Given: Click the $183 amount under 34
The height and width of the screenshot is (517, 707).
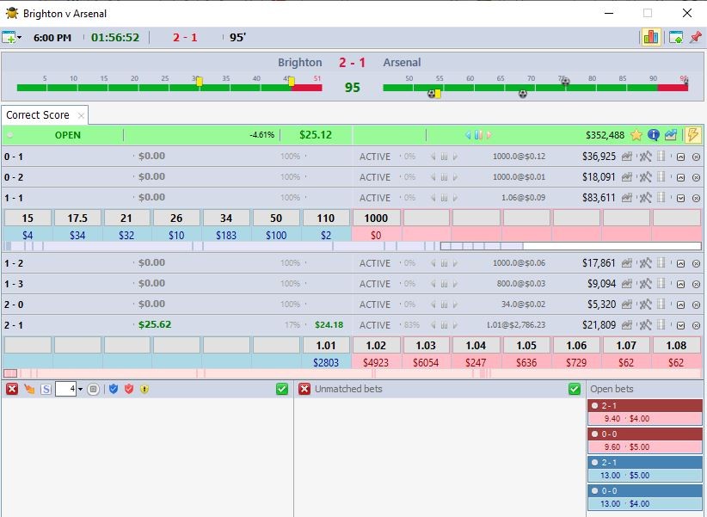Looking at the screenshot, I should (x=226, y=235).
